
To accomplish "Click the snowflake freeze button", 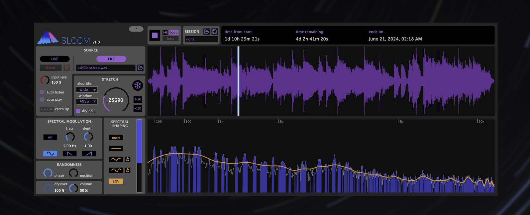I will [137, 85].
